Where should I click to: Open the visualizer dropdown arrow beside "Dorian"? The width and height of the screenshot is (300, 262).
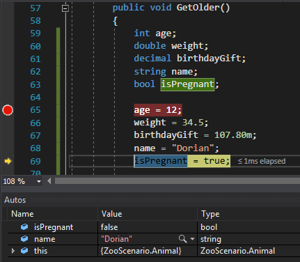pos(192,238)
